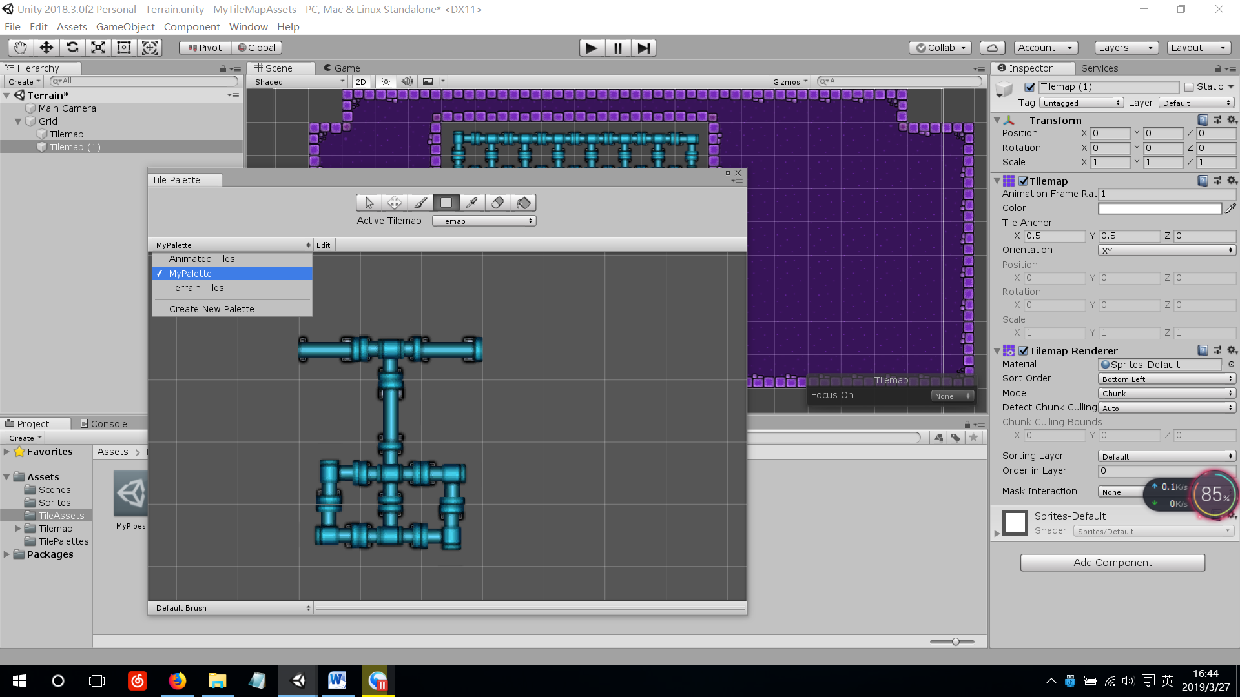Select the paintbrush tool in Tile Palette
Image resolution: width=1240 pixels, height=697 pixels.
pos(420,203)
